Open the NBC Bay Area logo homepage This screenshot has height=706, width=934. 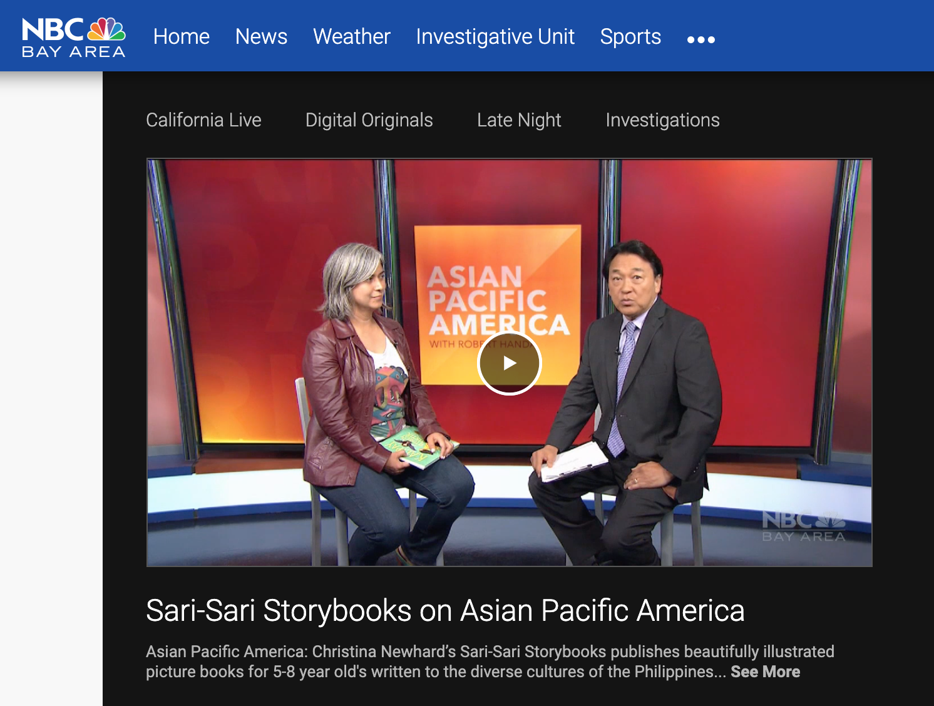(74, 38)
